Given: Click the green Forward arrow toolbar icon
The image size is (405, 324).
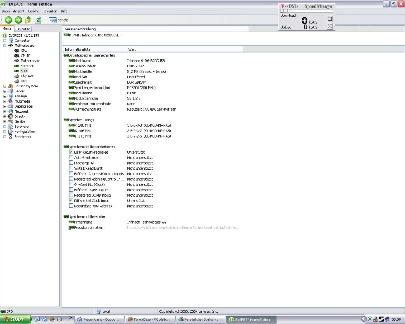Looking at the screenshot, I should point(18,20).
